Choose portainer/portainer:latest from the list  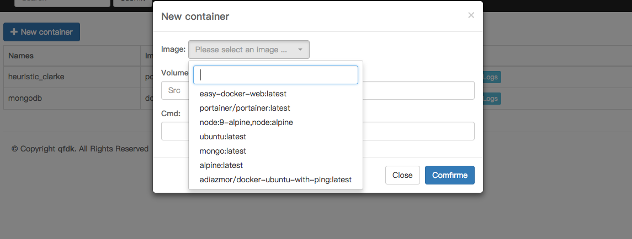coord(245,108)
